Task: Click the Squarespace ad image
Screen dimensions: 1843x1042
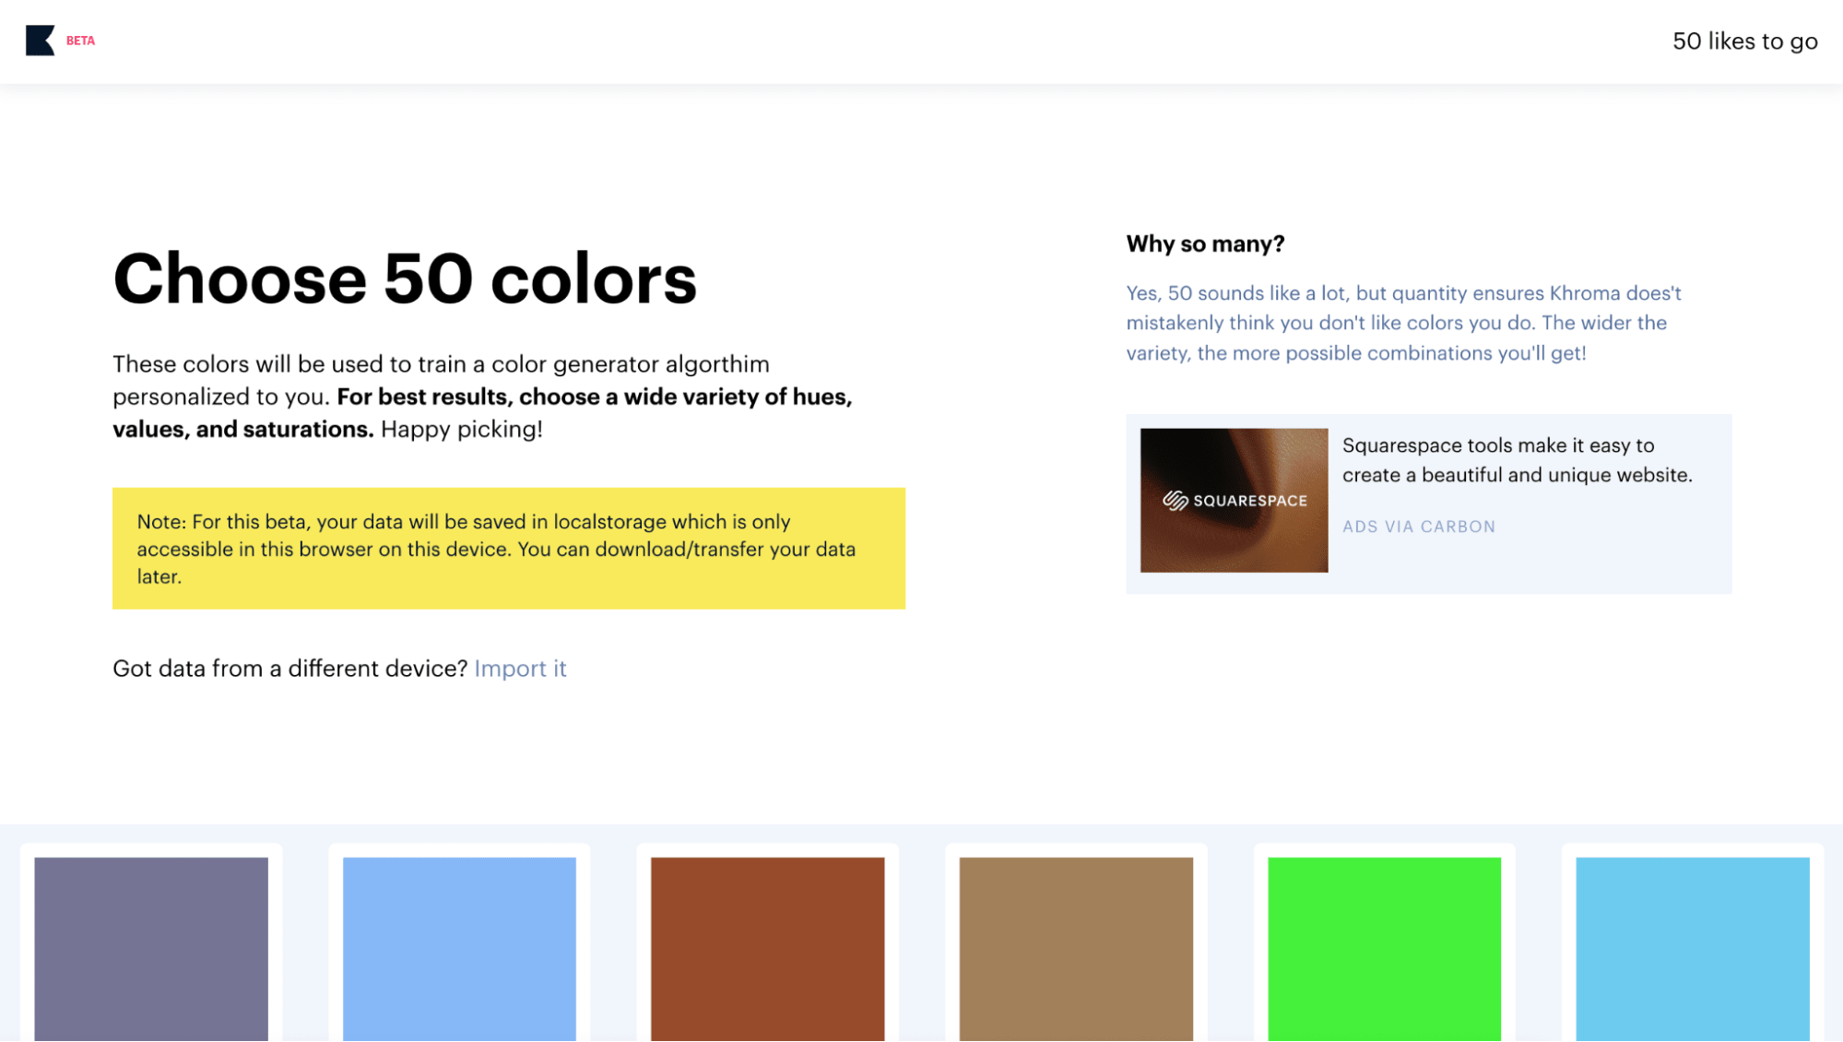Action: [1234, 544]
